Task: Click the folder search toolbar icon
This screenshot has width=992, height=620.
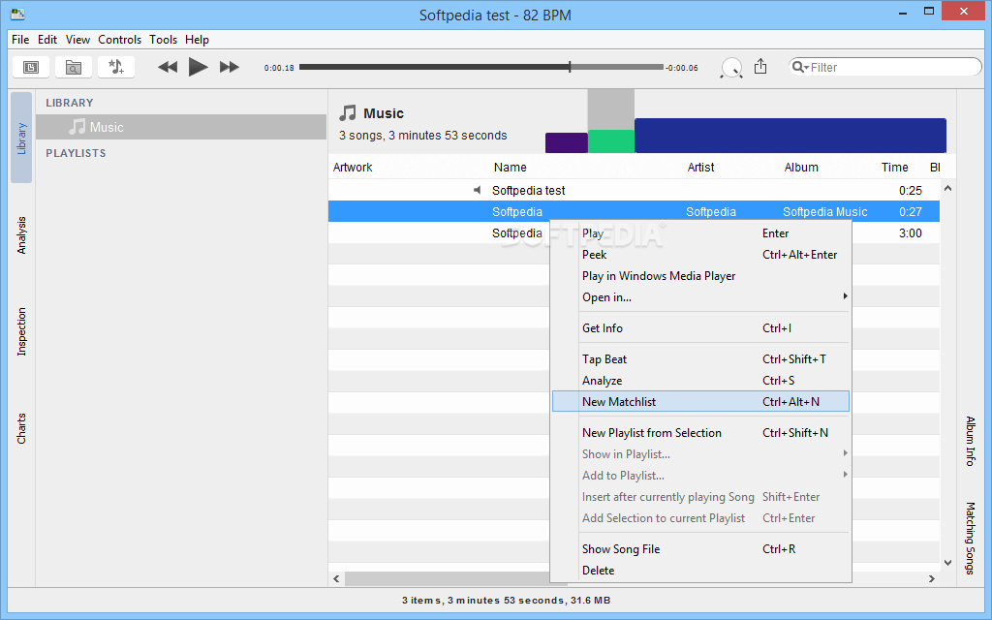Action: pos(74,67)
